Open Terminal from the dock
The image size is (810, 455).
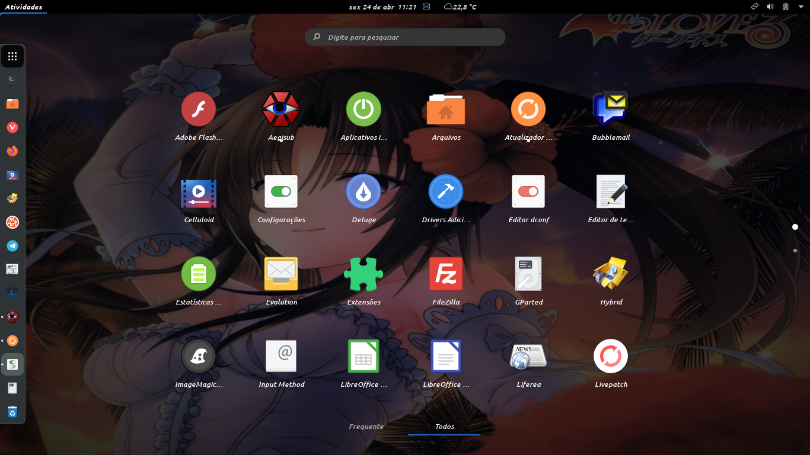point(12,79)
